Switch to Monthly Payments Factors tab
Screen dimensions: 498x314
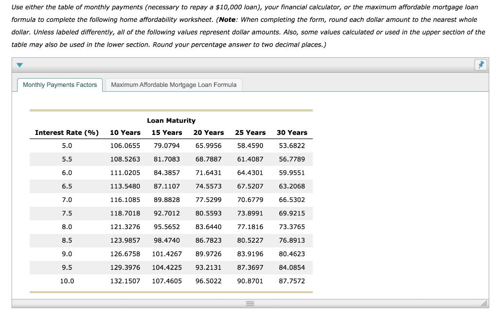pos(60,85)
